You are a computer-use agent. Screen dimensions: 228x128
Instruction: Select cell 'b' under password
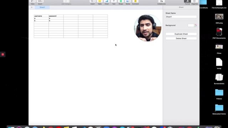pyautogui.click(x=56, y=21)
